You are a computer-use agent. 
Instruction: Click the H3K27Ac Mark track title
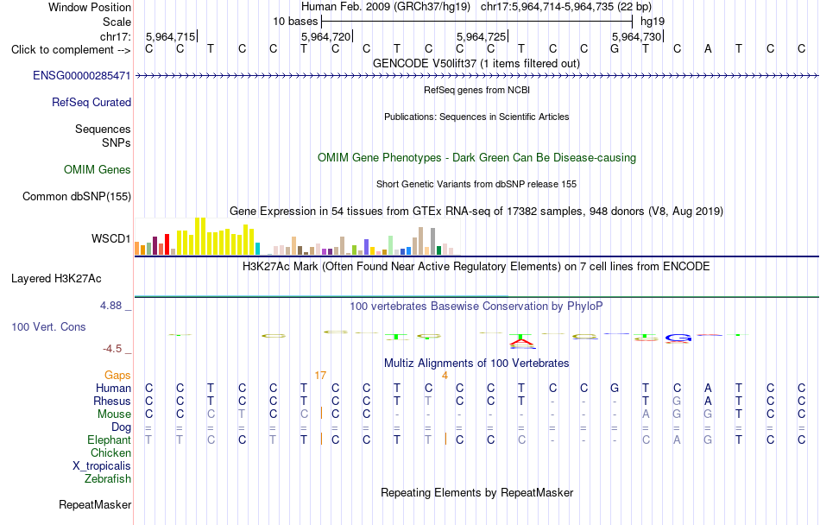click(x=476, y=267)
